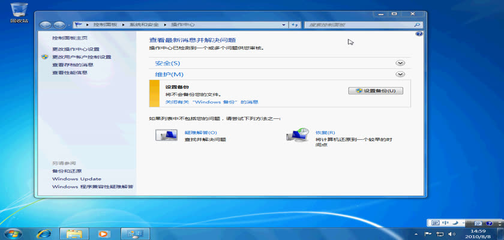Click the 设置备份(U) button

pyautogui.click(x=375, y=91)
